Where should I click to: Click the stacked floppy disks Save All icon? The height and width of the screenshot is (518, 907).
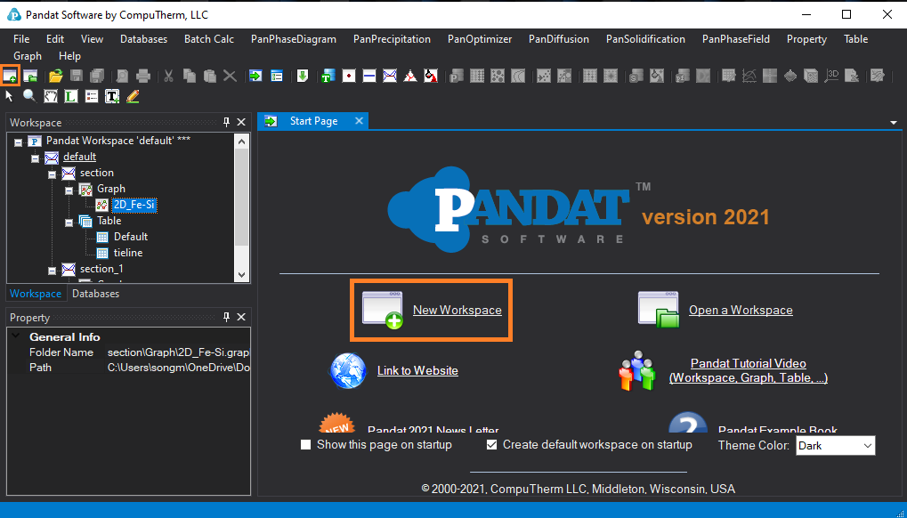pyautogui.click(x=97, y=76)
